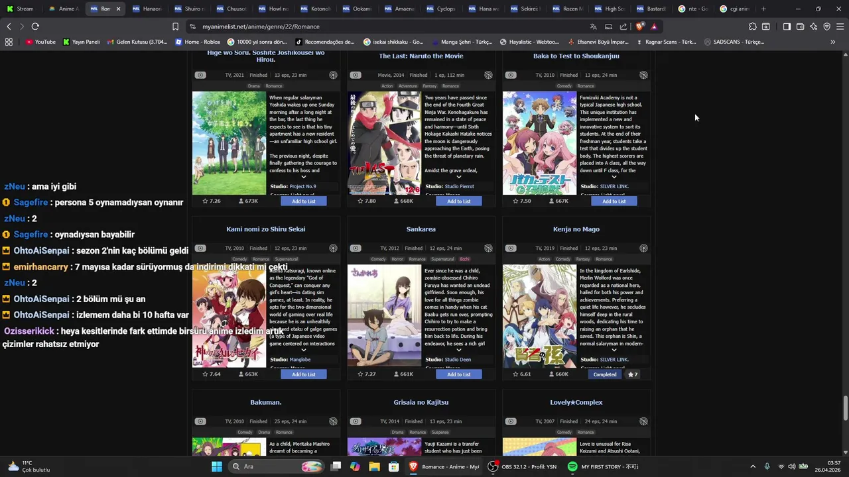Reload the page
The image size is (849, 477).
(x=35, y=26)
